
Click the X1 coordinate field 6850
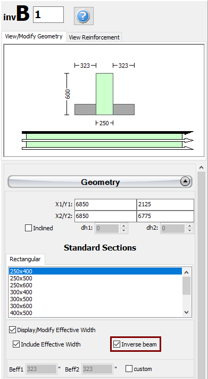[105, 205]
